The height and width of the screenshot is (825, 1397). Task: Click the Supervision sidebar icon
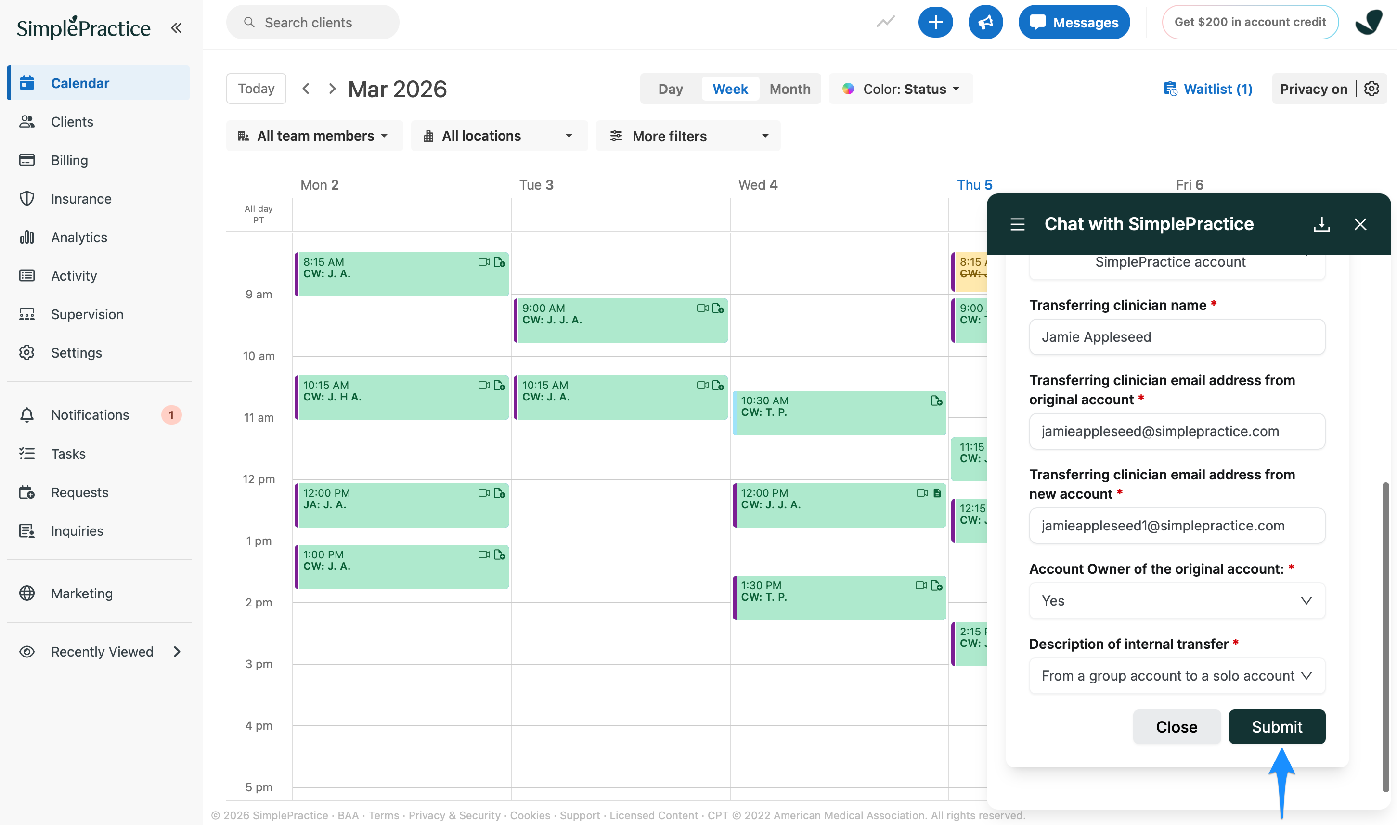26,314
